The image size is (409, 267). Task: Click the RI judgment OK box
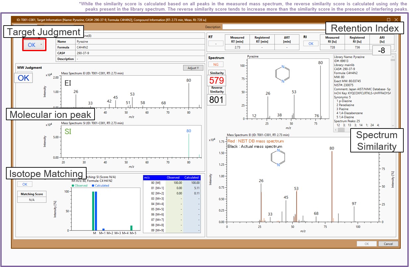point(311,44)
